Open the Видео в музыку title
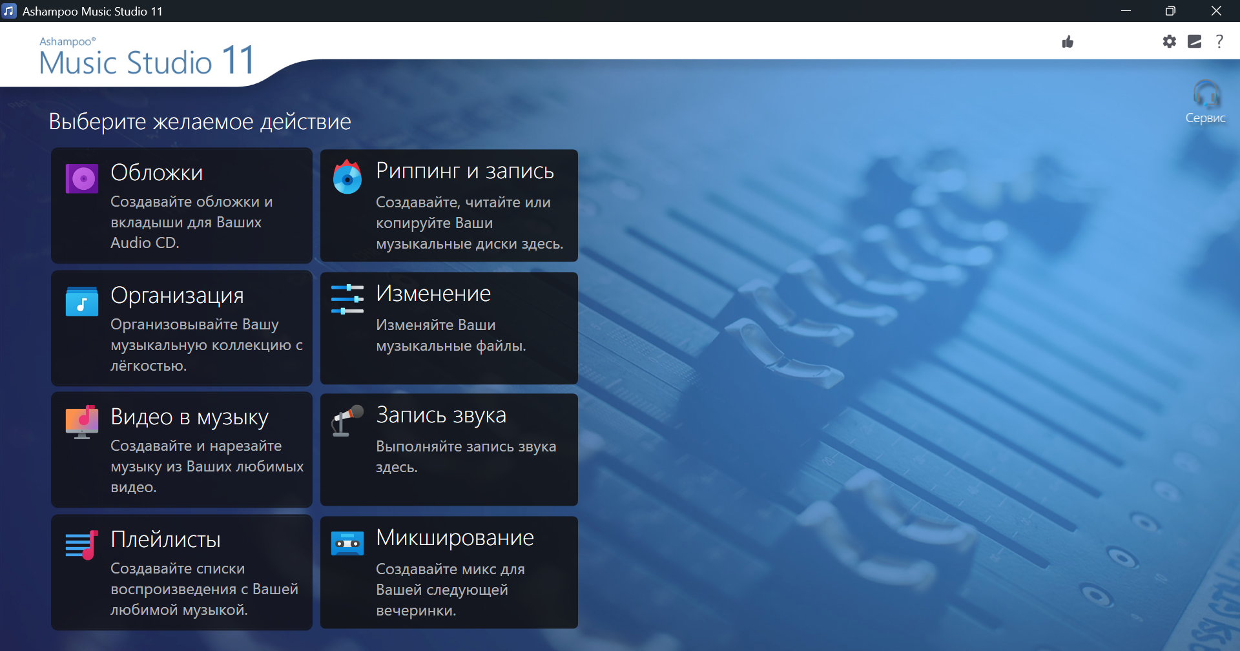 pos(189,417)
